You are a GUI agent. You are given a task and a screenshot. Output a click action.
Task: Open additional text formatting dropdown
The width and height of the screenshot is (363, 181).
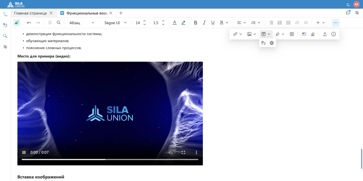coord(224,23)
